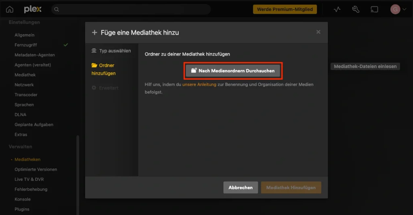Open Live TV & DVR

[x=29, y=179]
